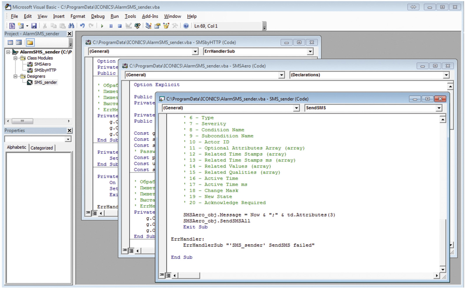Open the Tools menu

click(130, 16)
